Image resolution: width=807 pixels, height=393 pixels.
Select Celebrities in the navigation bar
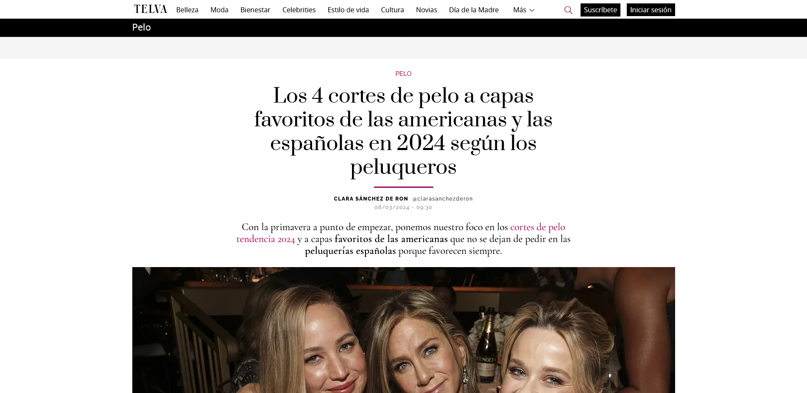tap(299, 10)
